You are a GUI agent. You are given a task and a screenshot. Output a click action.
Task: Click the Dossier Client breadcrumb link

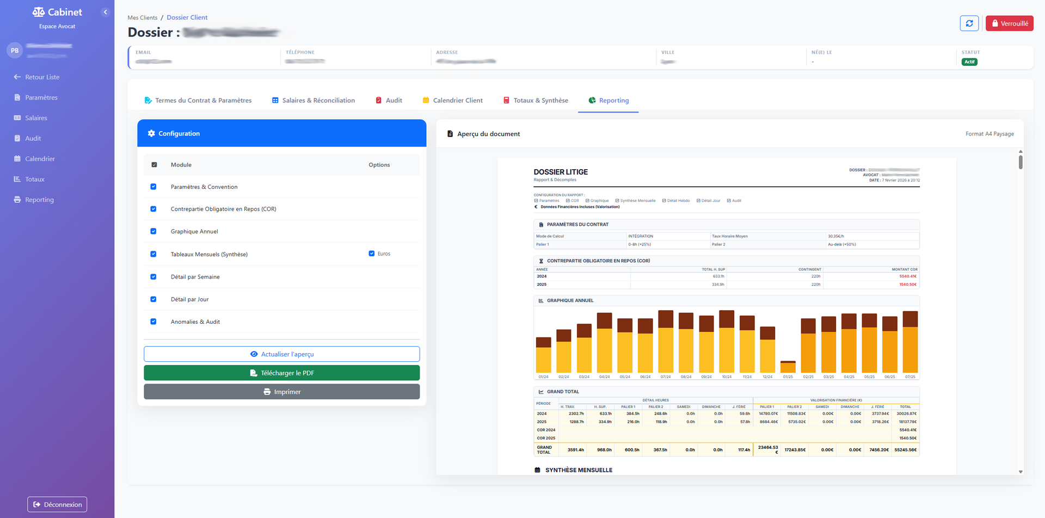pos(187,17)
